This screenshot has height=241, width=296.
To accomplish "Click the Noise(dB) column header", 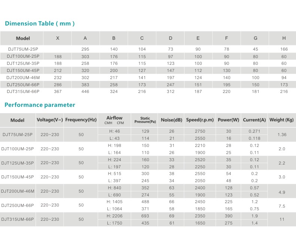I will coord(171,120).
